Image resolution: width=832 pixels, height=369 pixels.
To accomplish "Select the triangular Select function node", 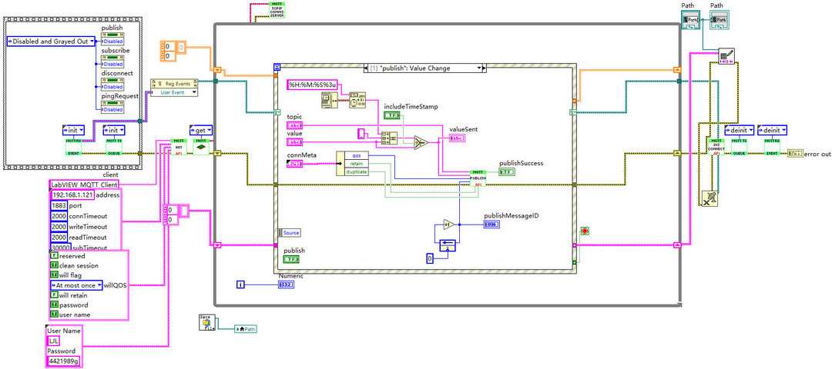I will coord(421,142).
